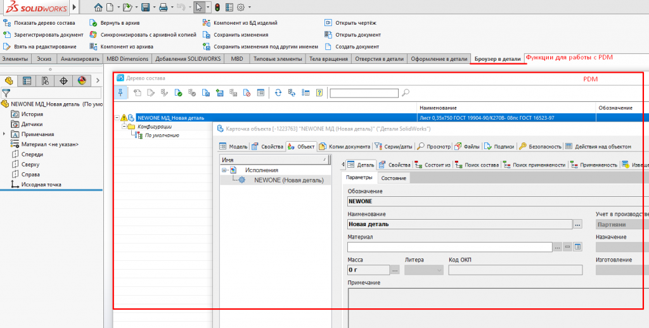The height and width of the screenshot is (328, 649).
Task: Click Компонент из БД изделий command
Action: coord(240,23)
